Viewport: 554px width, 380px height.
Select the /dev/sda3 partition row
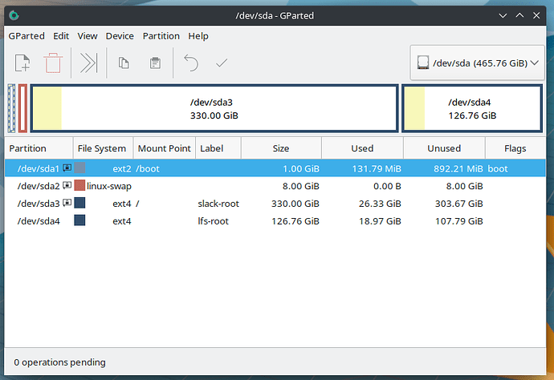pos(275,204)
